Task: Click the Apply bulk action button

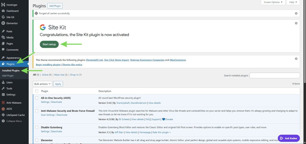Action: click(x=58, y=84)
